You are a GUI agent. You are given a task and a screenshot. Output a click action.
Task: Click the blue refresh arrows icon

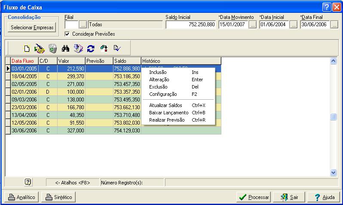coord(91,49)
